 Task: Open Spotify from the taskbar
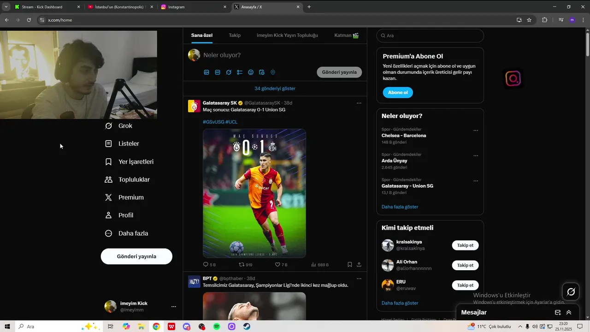[x=217, y=326]
